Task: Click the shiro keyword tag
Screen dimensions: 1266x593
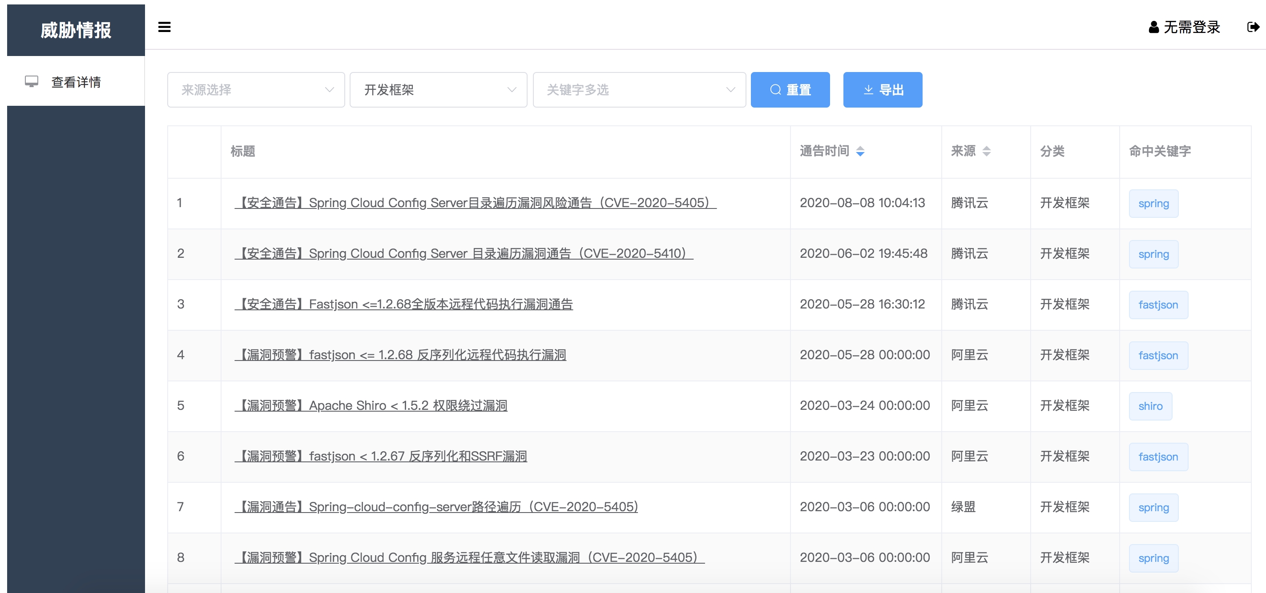Action: coord(1150,406)
